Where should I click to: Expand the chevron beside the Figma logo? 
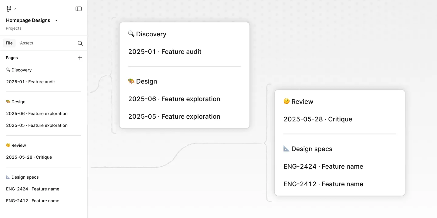(14, 8)
